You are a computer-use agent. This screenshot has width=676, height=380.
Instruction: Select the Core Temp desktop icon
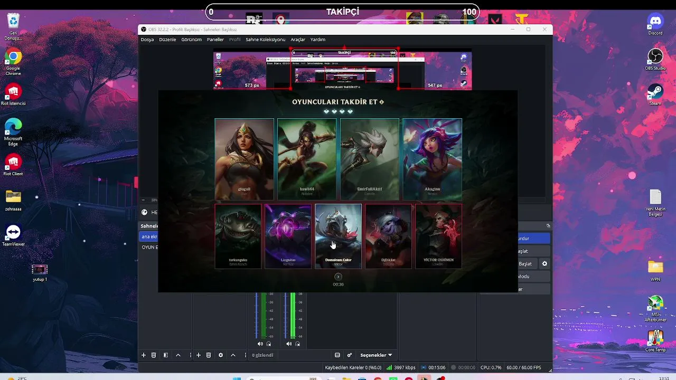click(655, 341)
